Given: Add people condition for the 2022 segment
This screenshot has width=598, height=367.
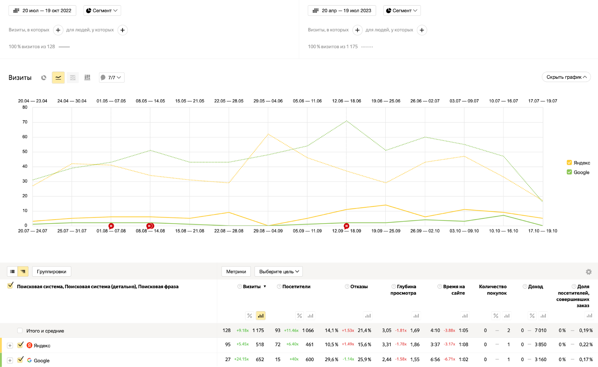Looking at the screenshot, I should pyautogui.click(x=123, y=30).
